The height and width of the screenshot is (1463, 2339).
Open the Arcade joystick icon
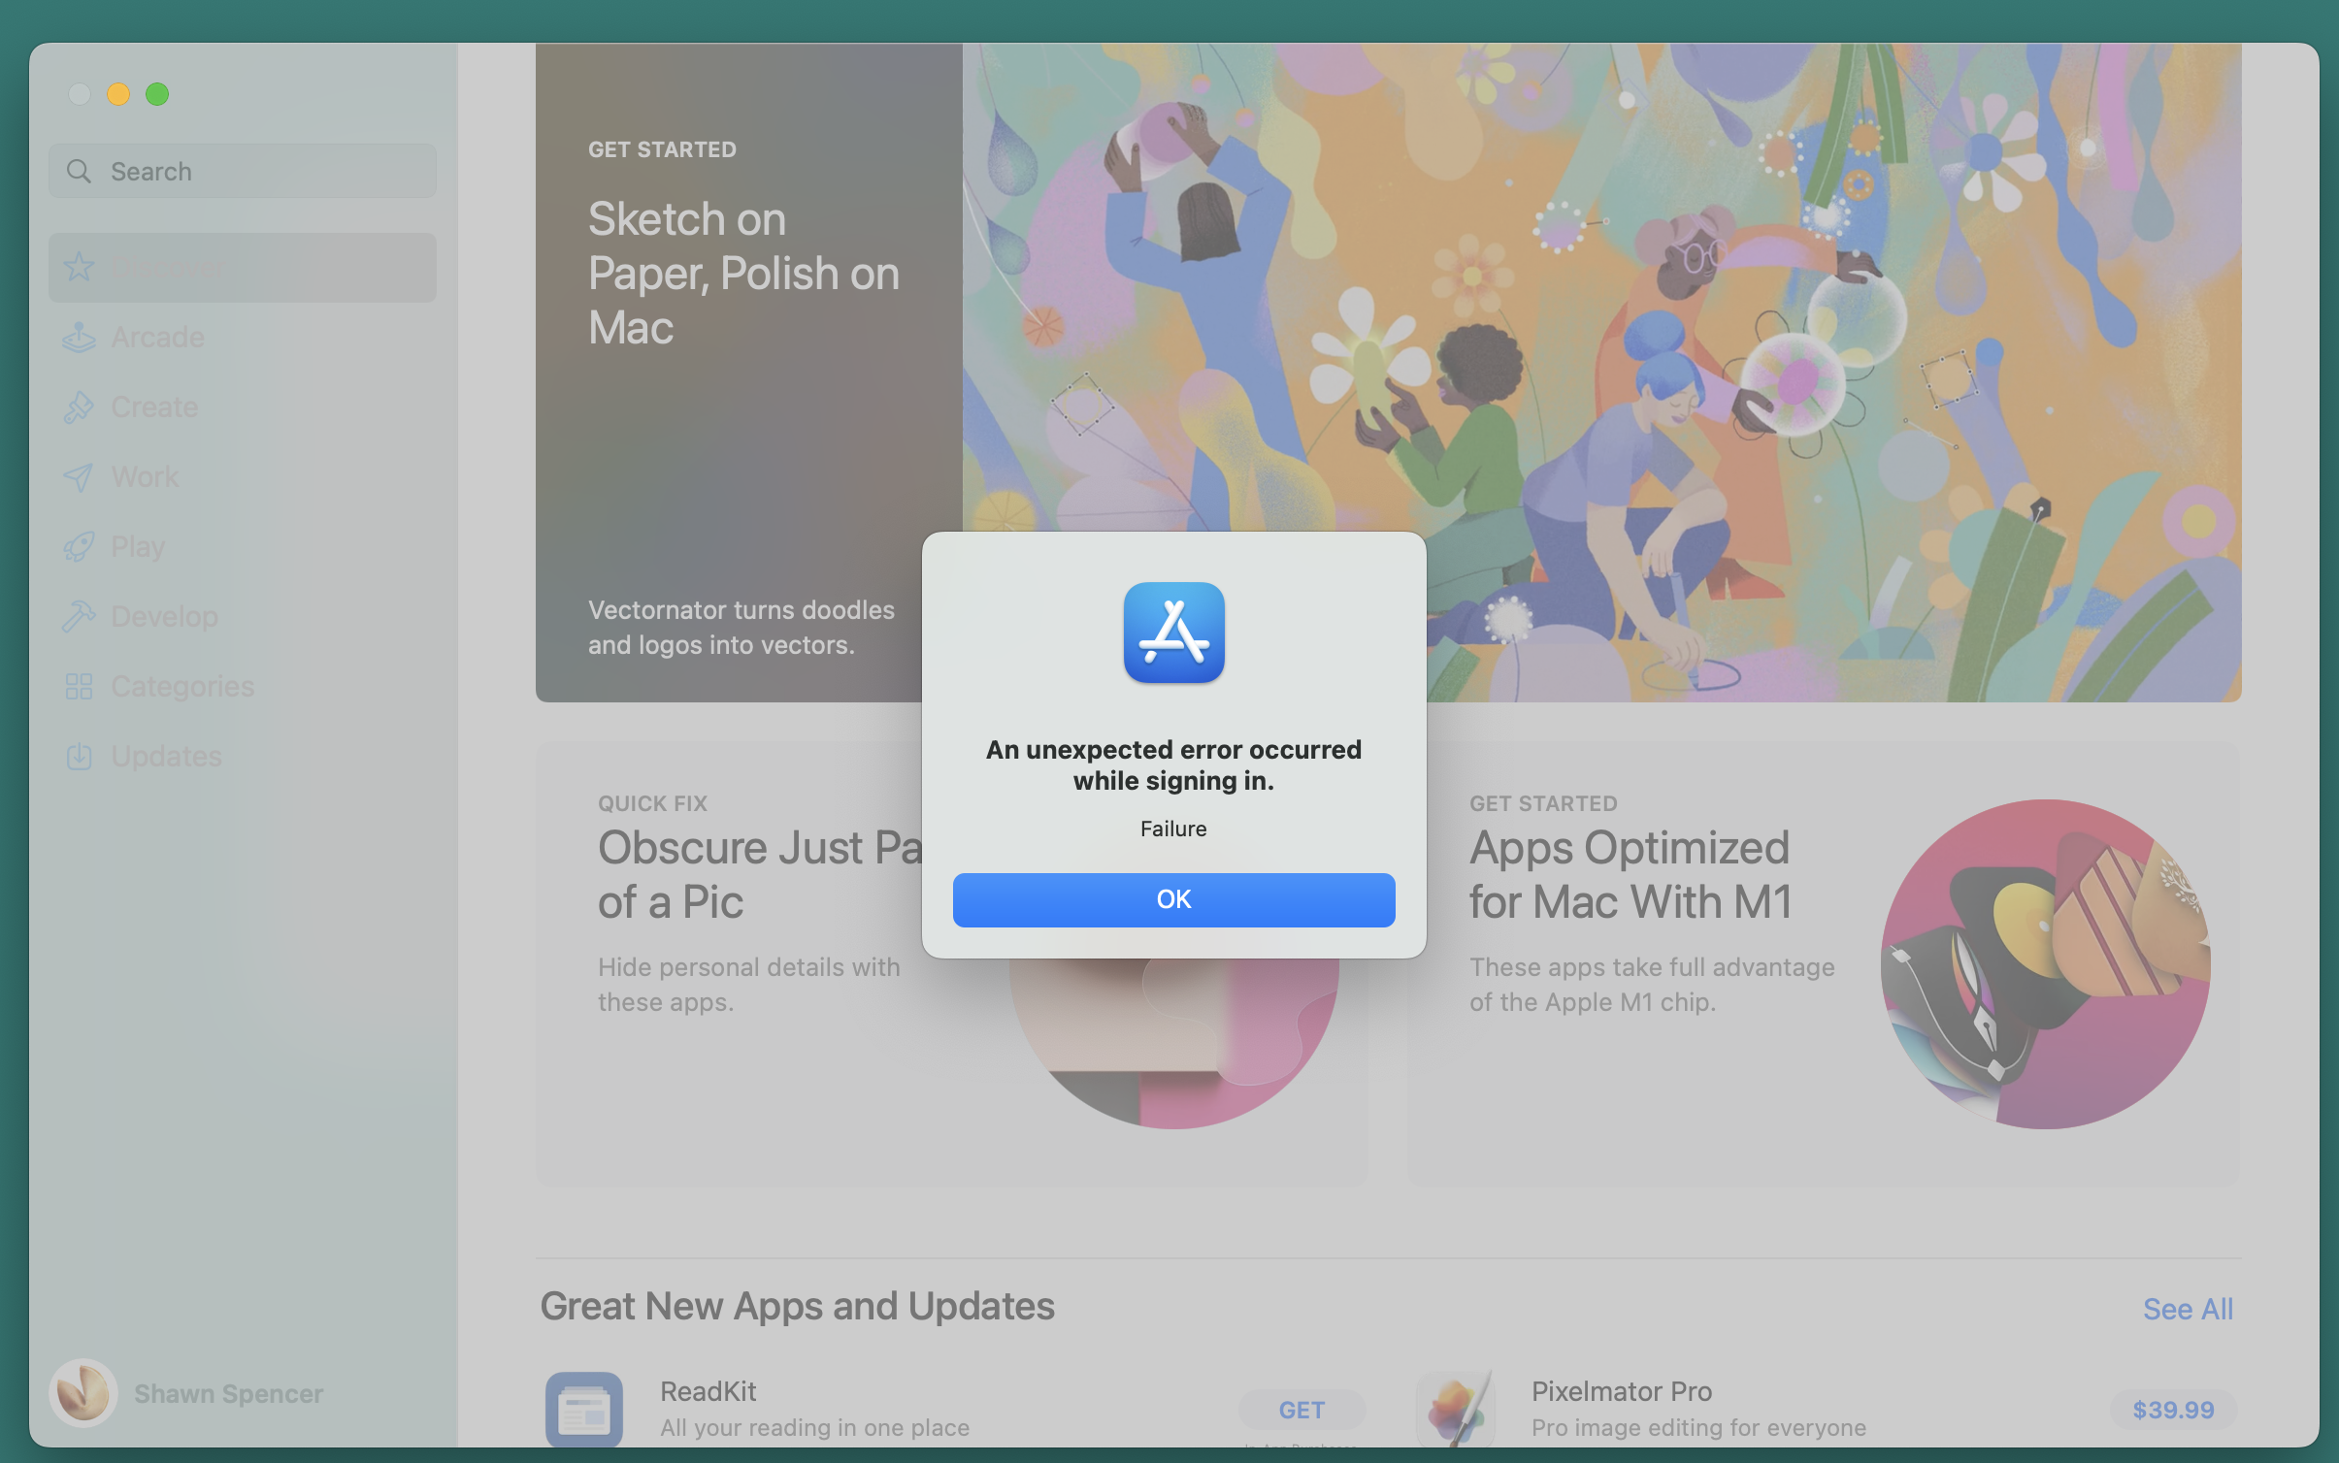pos(79,337)
